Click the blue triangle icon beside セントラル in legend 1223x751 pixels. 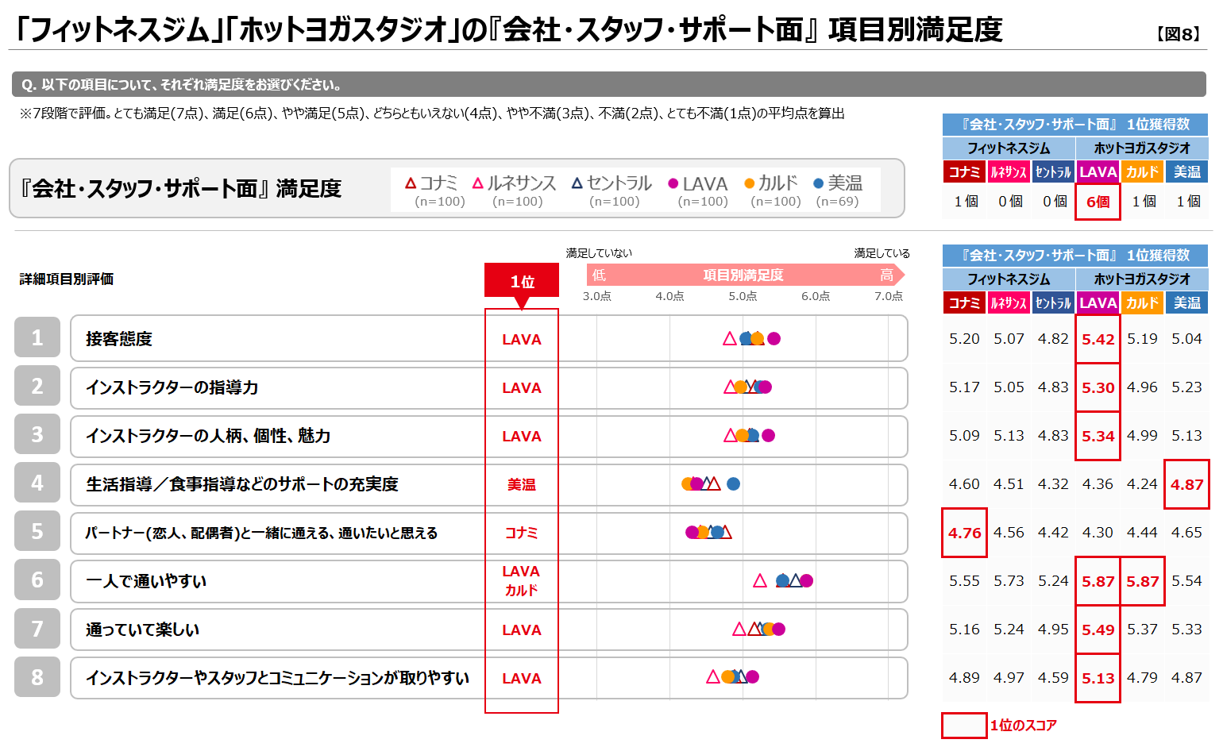(x=577, y=183)
